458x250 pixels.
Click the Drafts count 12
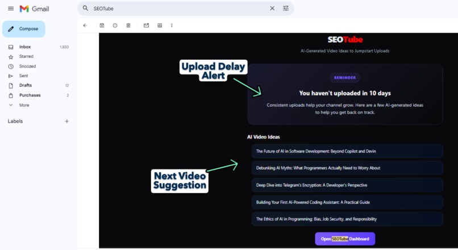coord(67,86)
